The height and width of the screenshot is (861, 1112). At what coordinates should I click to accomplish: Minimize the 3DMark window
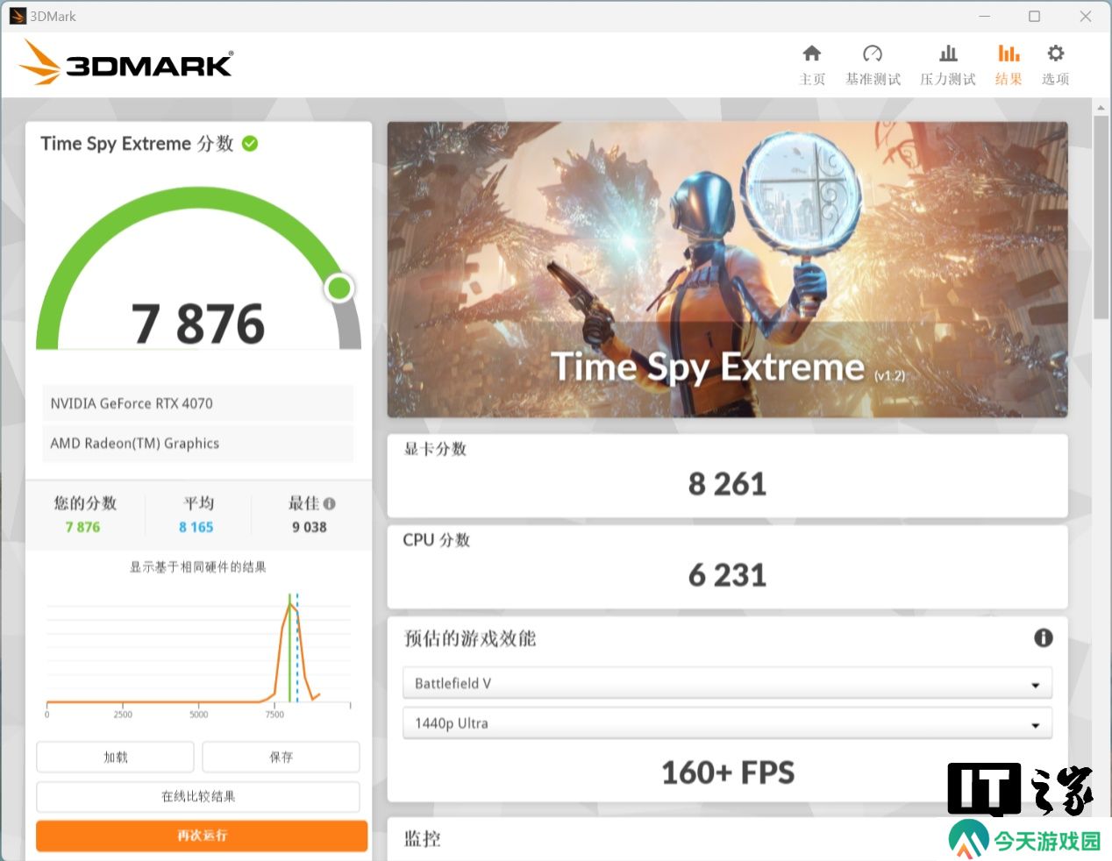click(x=985, y=16)
